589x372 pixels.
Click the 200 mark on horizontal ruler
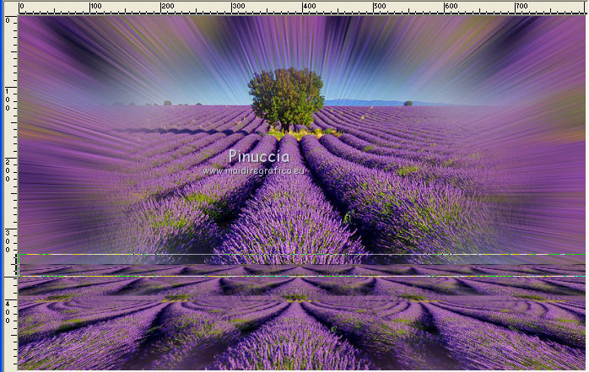(168, 6)
